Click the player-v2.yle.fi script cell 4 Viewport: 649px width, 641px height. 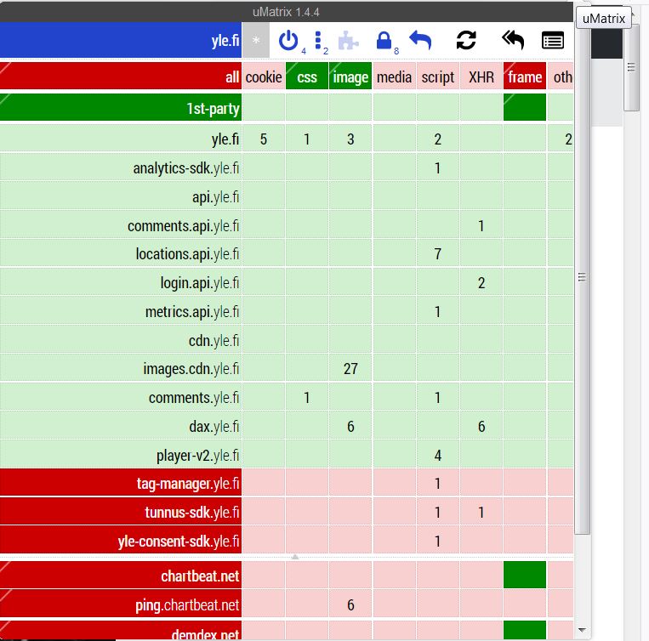click(438, 455)
